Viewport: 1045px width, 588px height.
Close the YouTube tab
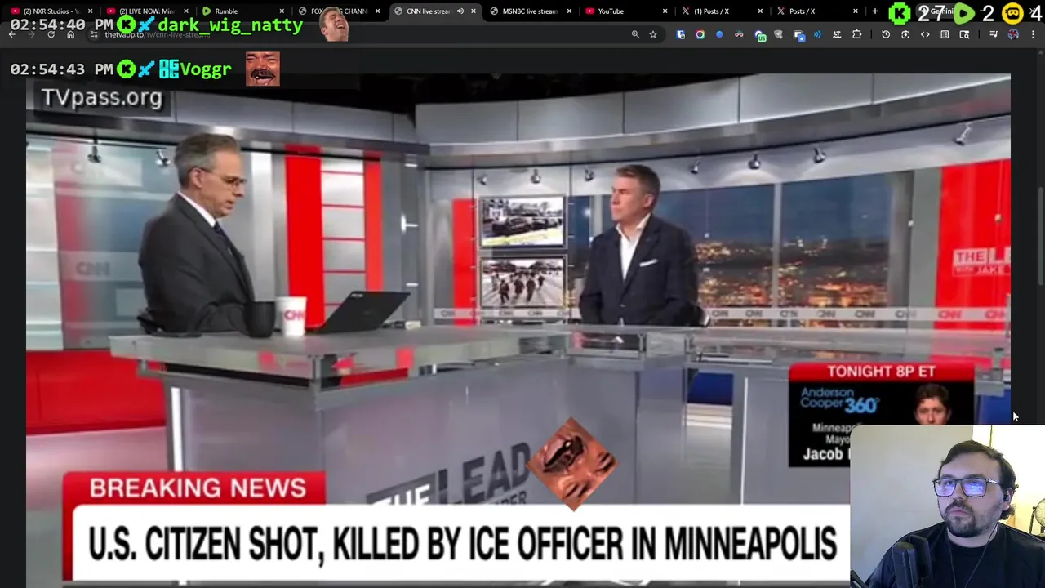coord(665,11)
